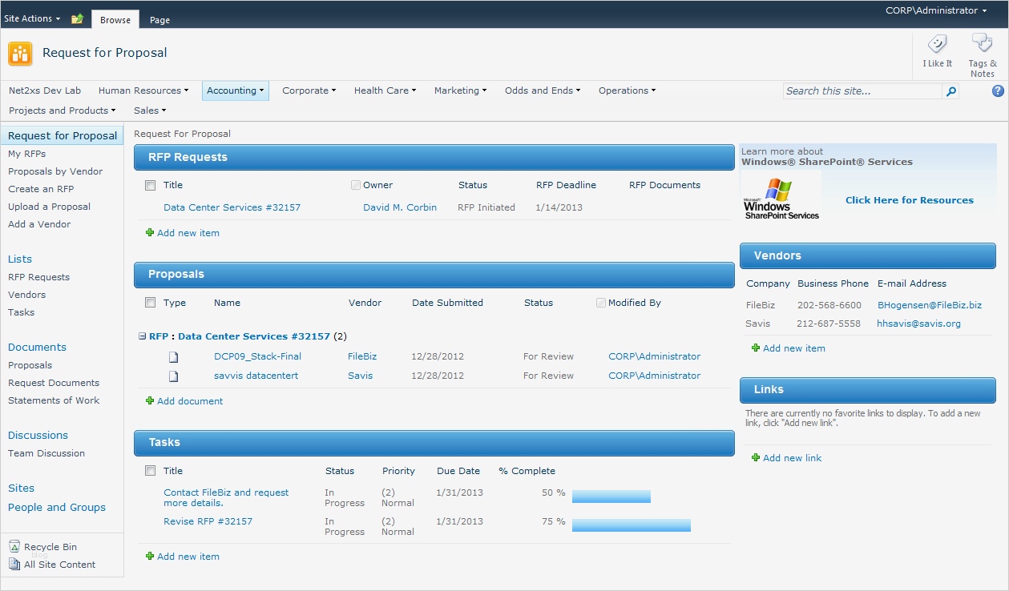The image size is (1009, 591).
Task: Collapse the RFP Data Center Services group
Action: [142, 337]
